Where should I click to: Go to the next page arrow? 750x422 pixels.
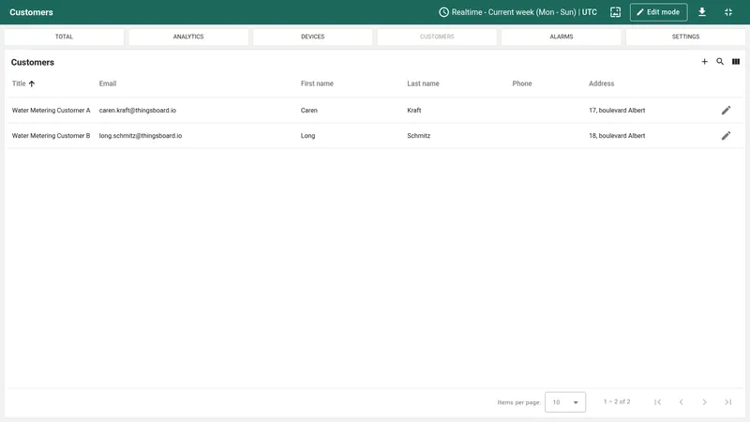[704, 402]
